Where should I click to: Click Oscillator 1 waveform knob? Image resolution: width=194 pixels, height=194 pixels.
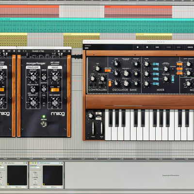pos(136,64)
